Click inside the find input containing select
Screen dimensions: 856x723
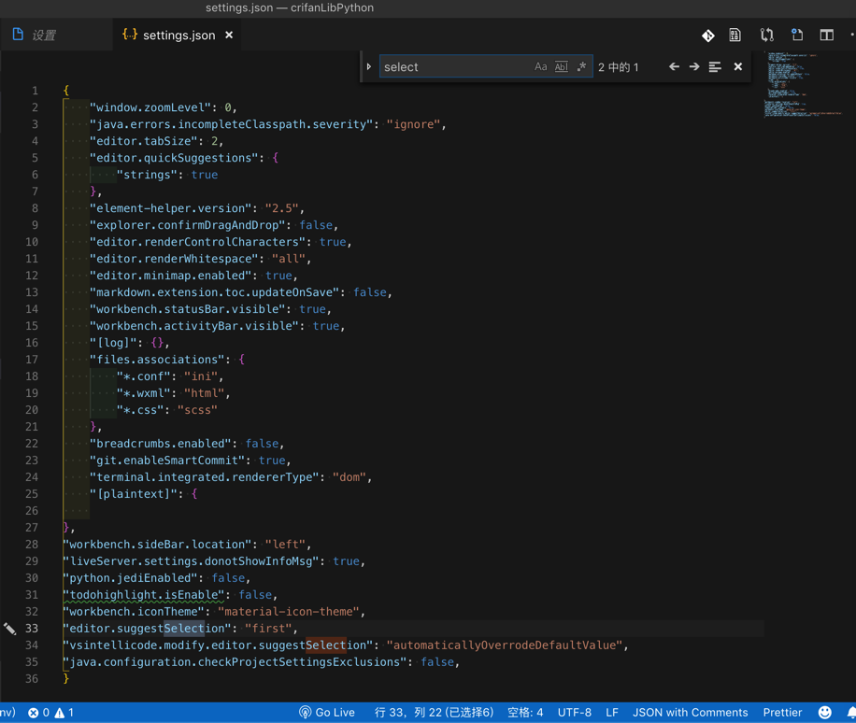click(x=453, y=67)
